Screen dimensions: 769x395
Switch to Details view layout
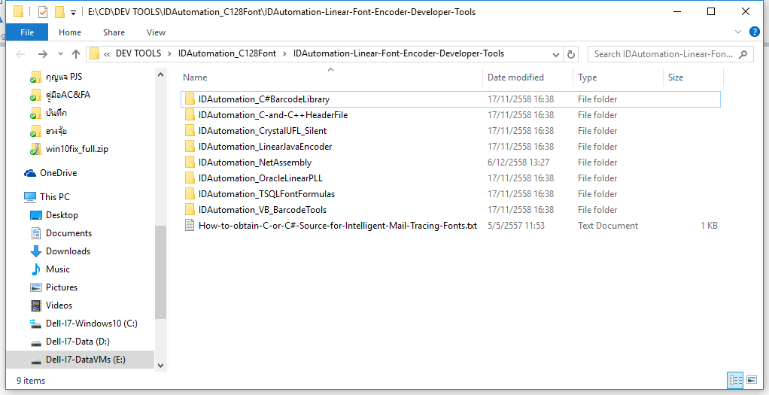pyautogui.click(x=736, y=380)
